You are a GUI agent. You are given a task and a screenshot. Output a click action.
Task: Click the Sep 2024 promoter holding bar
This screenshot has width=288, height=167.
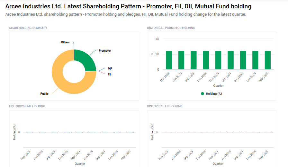pos(243,60)
